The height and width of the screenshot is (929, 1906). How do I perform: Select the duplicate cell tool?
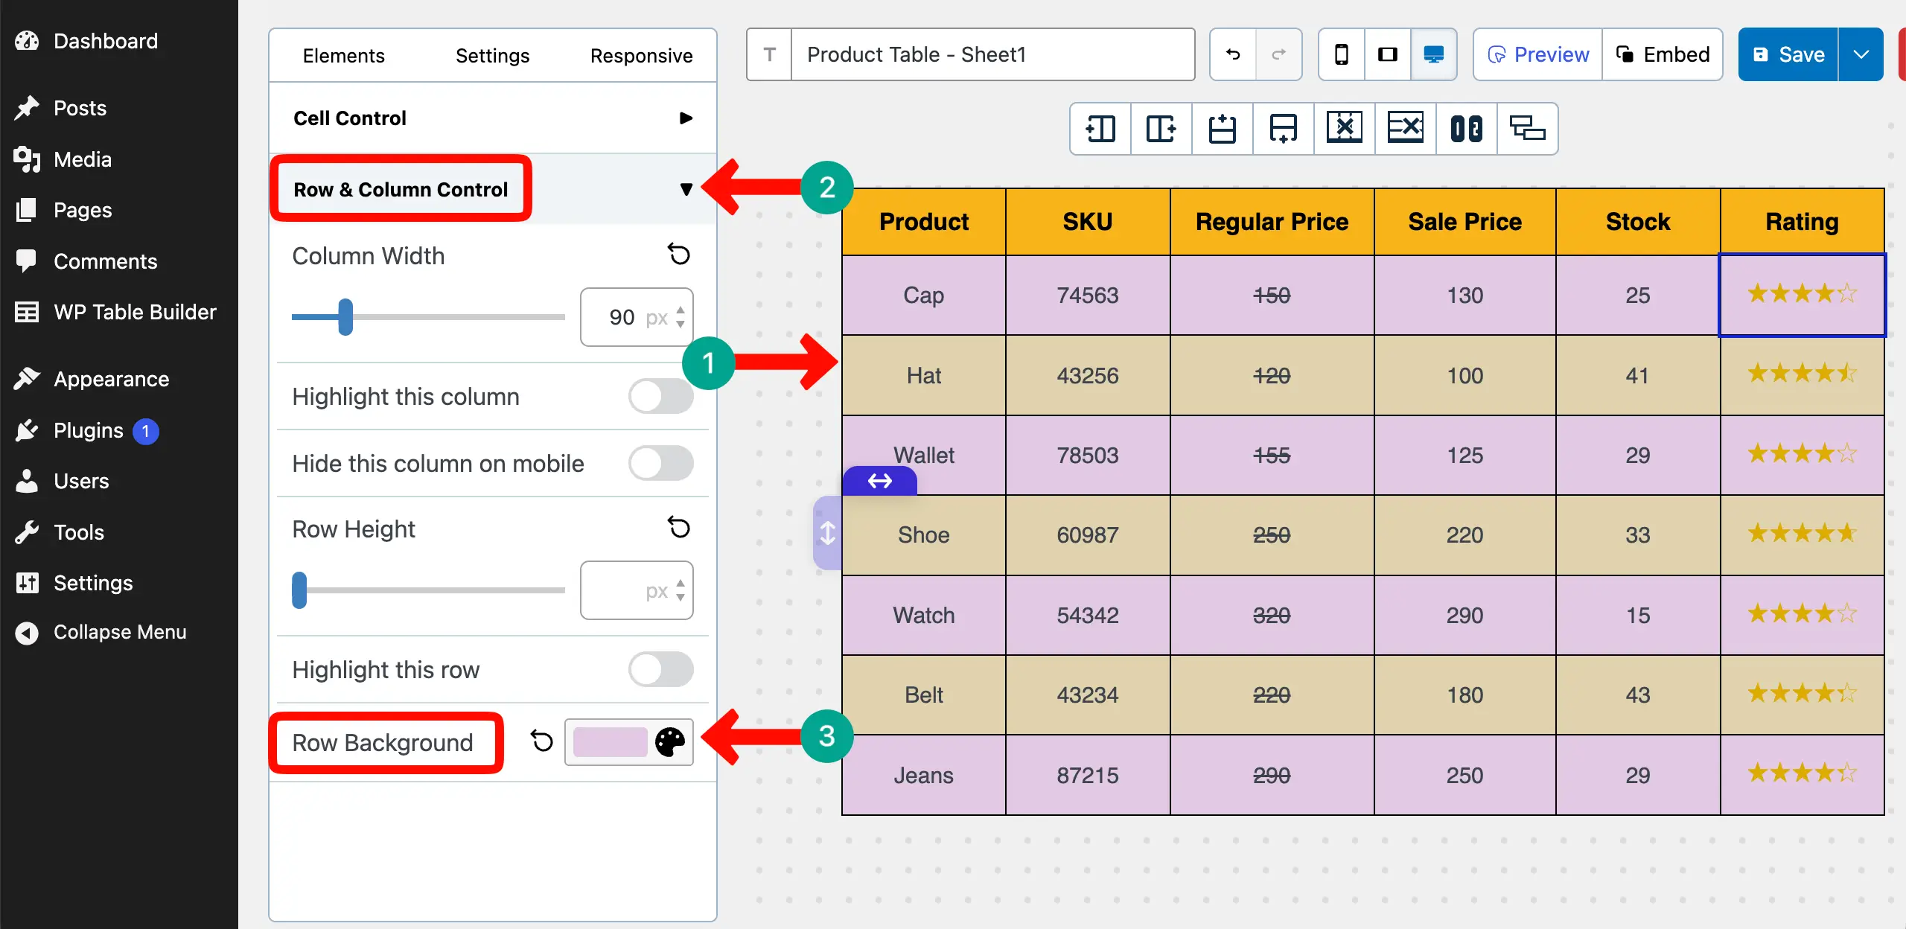click(1529, 128)
